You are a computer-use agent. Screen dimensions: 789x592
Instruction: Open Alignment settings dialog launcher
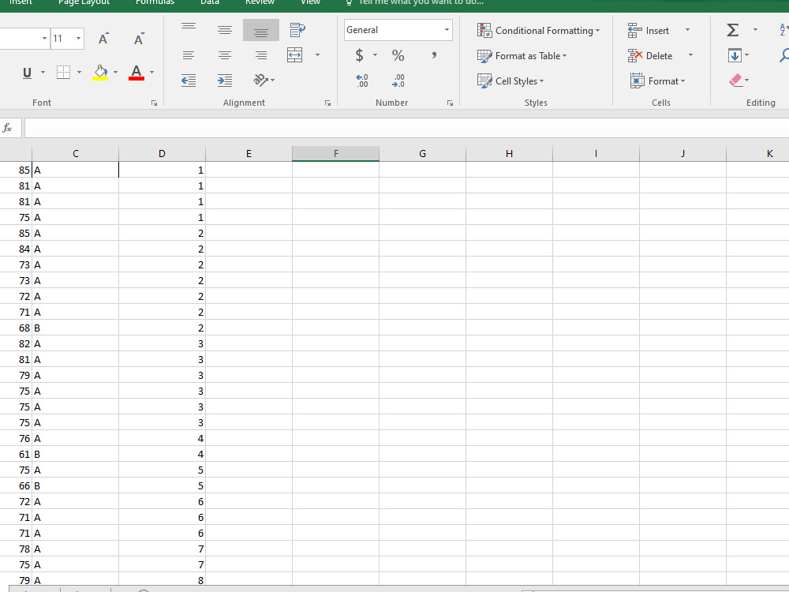click(x=327, y=103)
